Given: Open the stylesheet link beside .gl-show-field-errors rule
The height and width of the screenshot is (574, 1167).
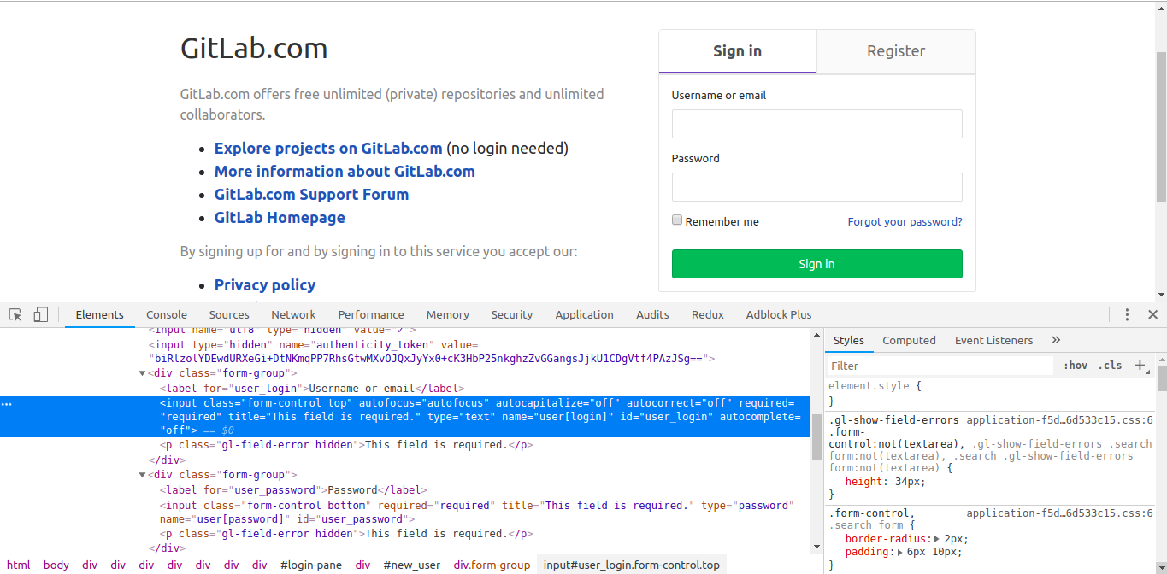Looking at the screenshot, I should click(x=1059, y=420).
